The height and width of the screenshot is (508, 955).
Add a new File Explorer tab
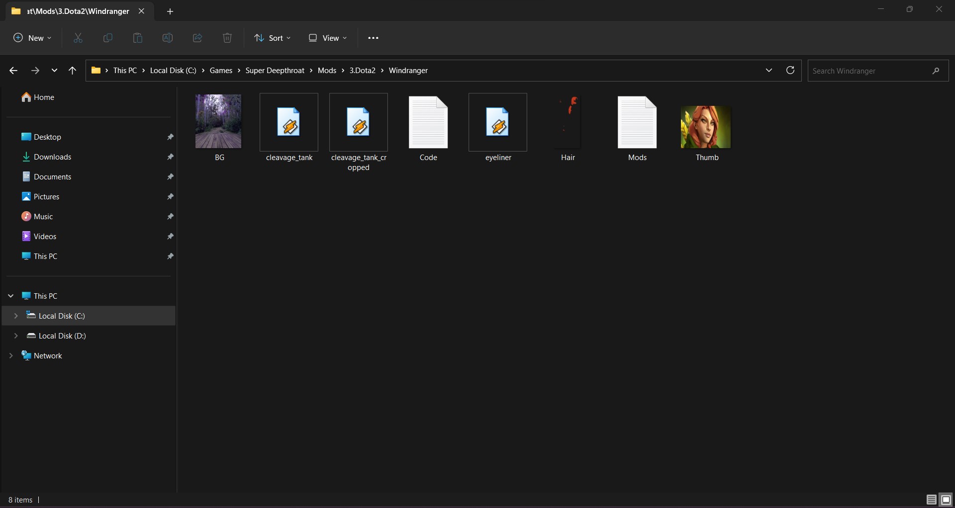170,11
